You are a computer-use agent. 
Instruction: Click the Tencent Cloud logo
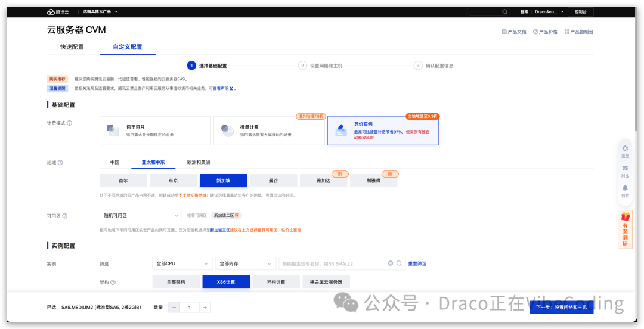click(57, 11)
